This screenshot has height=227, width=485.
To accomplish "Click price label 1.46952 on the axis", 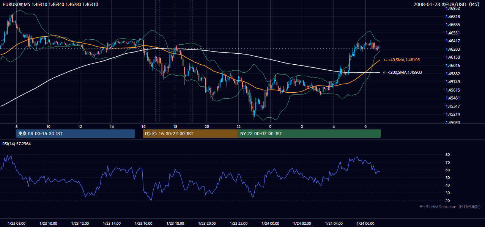I will (452, 8).
